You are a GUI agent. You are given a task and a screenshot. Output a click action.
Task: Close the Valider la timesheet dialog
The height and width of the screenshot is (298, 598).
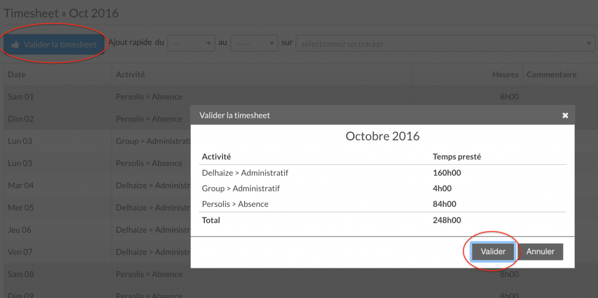[565, 115]
